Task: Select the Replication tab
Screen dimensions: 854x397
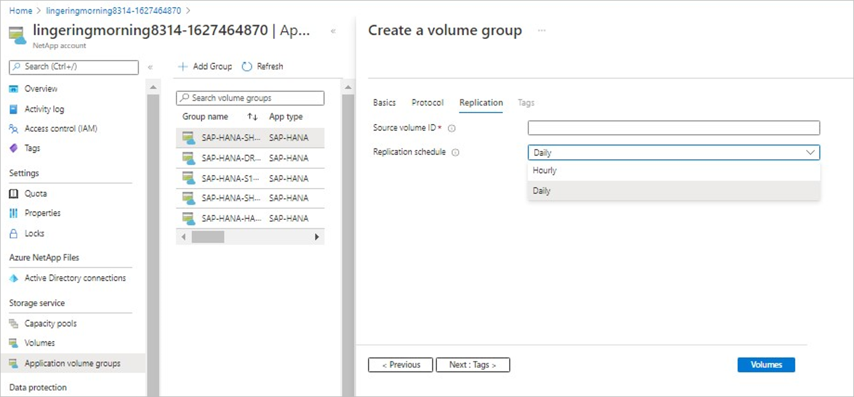Action: [x=481, y=103]
